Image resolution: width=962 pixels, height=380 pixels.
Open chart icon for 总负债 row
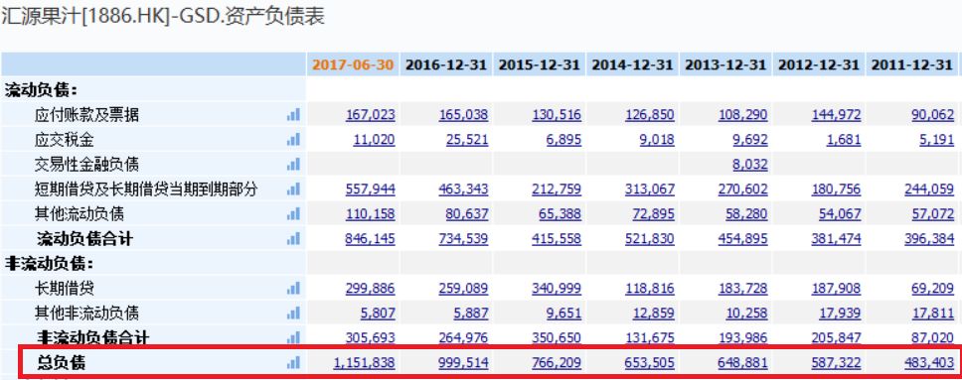click(293, 363)
